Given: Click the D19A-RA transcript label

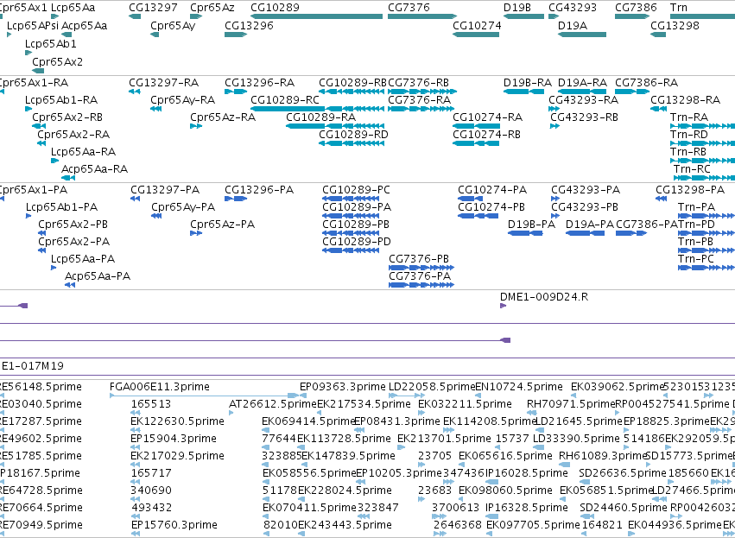Looking at the screenshot, I should point(582,83).
